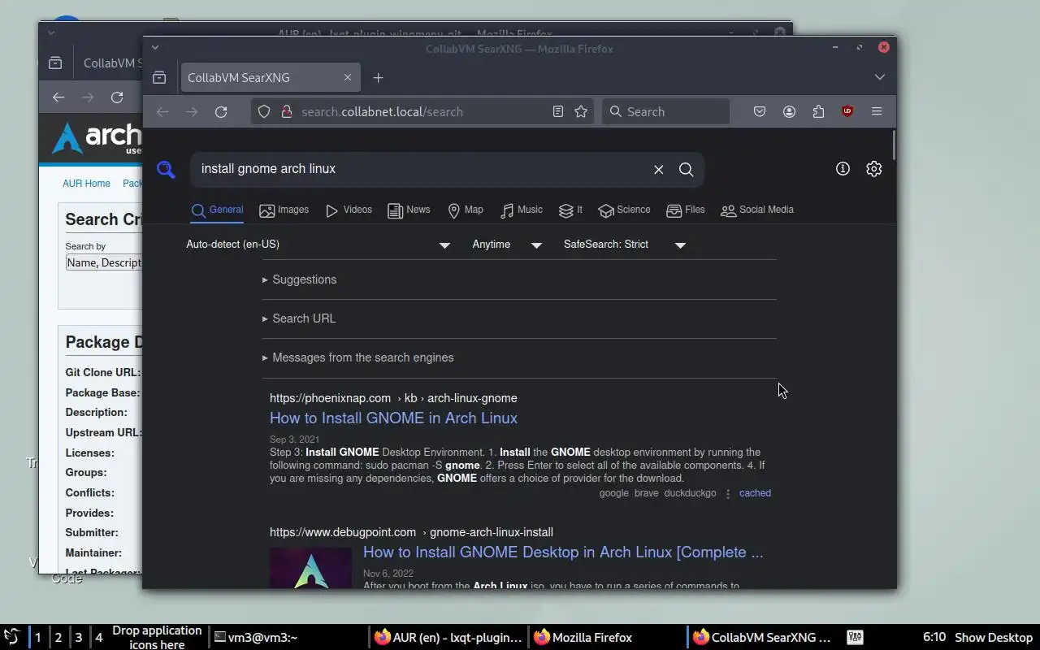Submit search with the magnifier button
The width and height of the screenshot is (1040, 650).
click(687, 169)
